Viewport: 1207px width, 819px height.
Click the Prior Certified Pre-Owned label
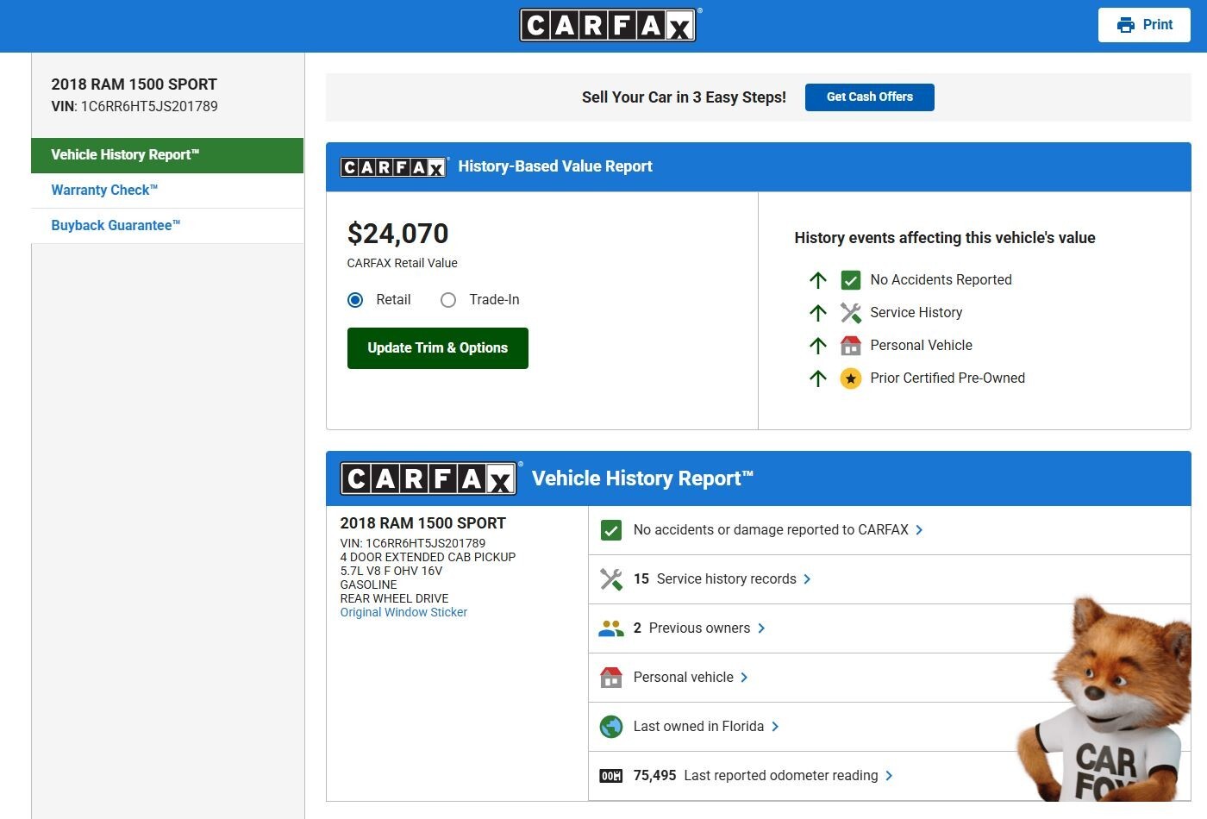point(947,378)
